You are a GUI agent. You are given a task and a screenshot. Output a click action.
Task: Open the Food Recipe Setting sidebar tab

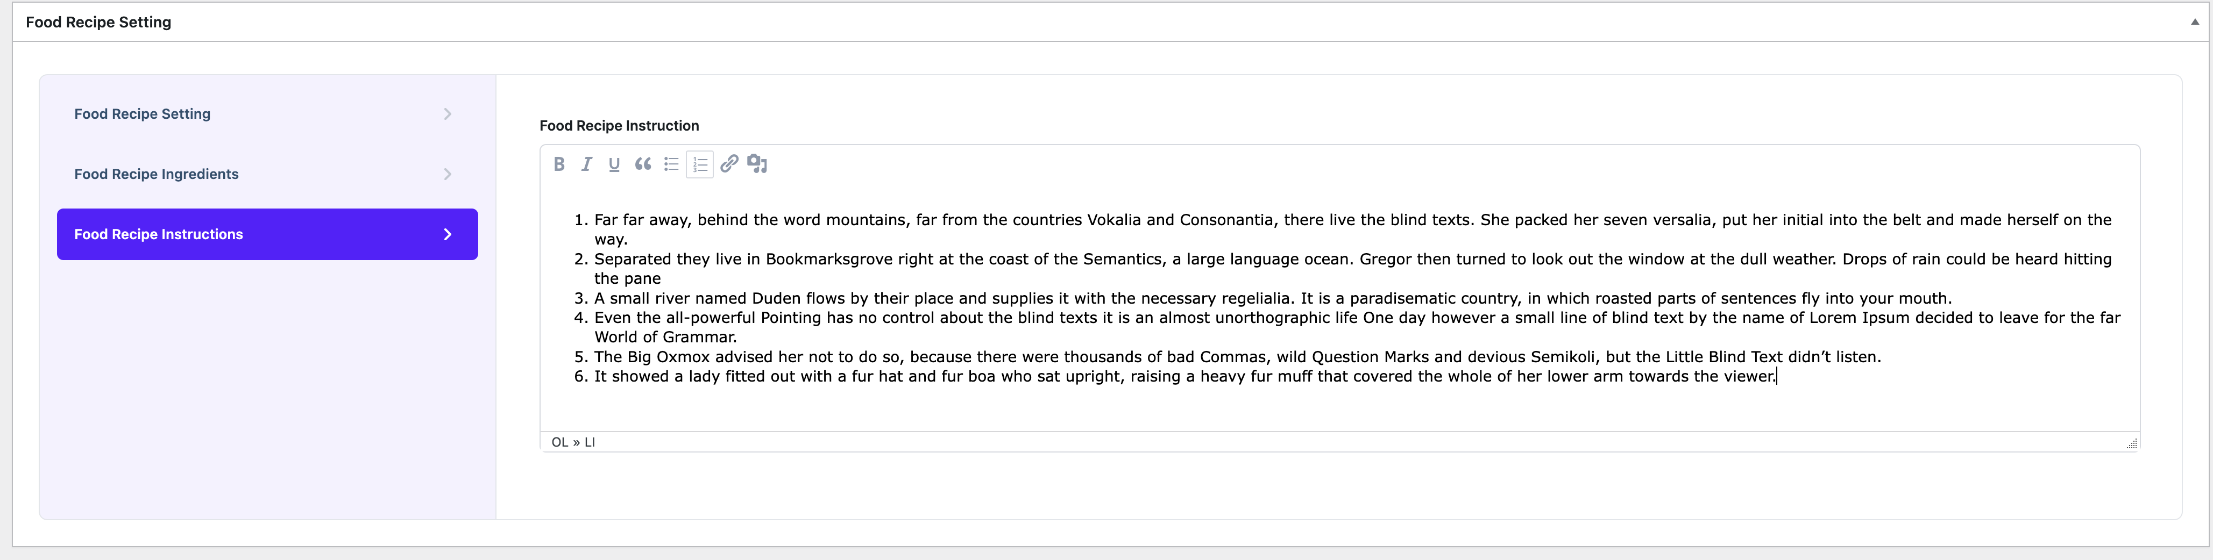(143, 114)
